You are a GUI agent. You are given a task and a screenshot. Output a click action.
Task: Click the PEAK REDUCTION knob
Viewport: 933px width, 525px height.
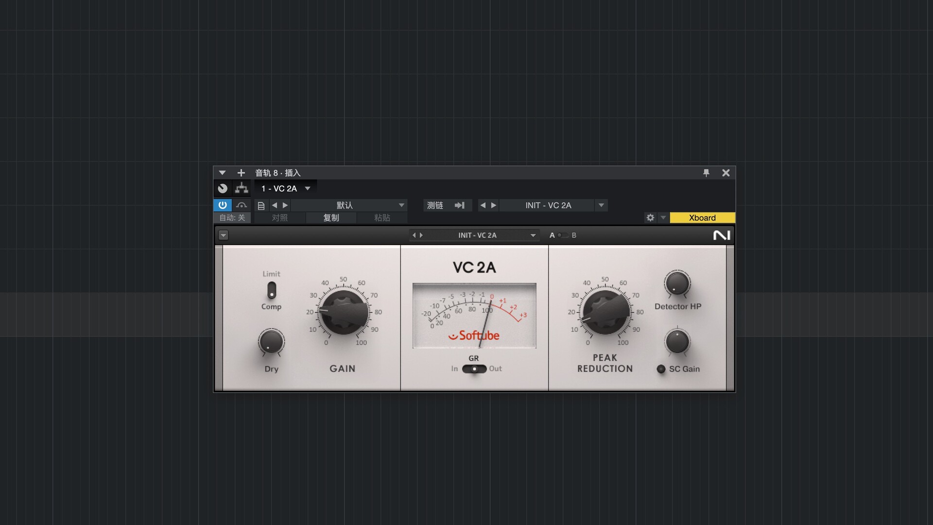pyautogui.click(x=605, y=312)
